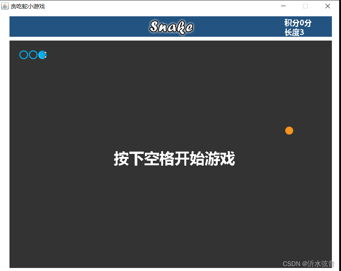341x271 pixels.
Task: Click the window title 贪吃蛇小游戏
Action: (x=28, y=6)
